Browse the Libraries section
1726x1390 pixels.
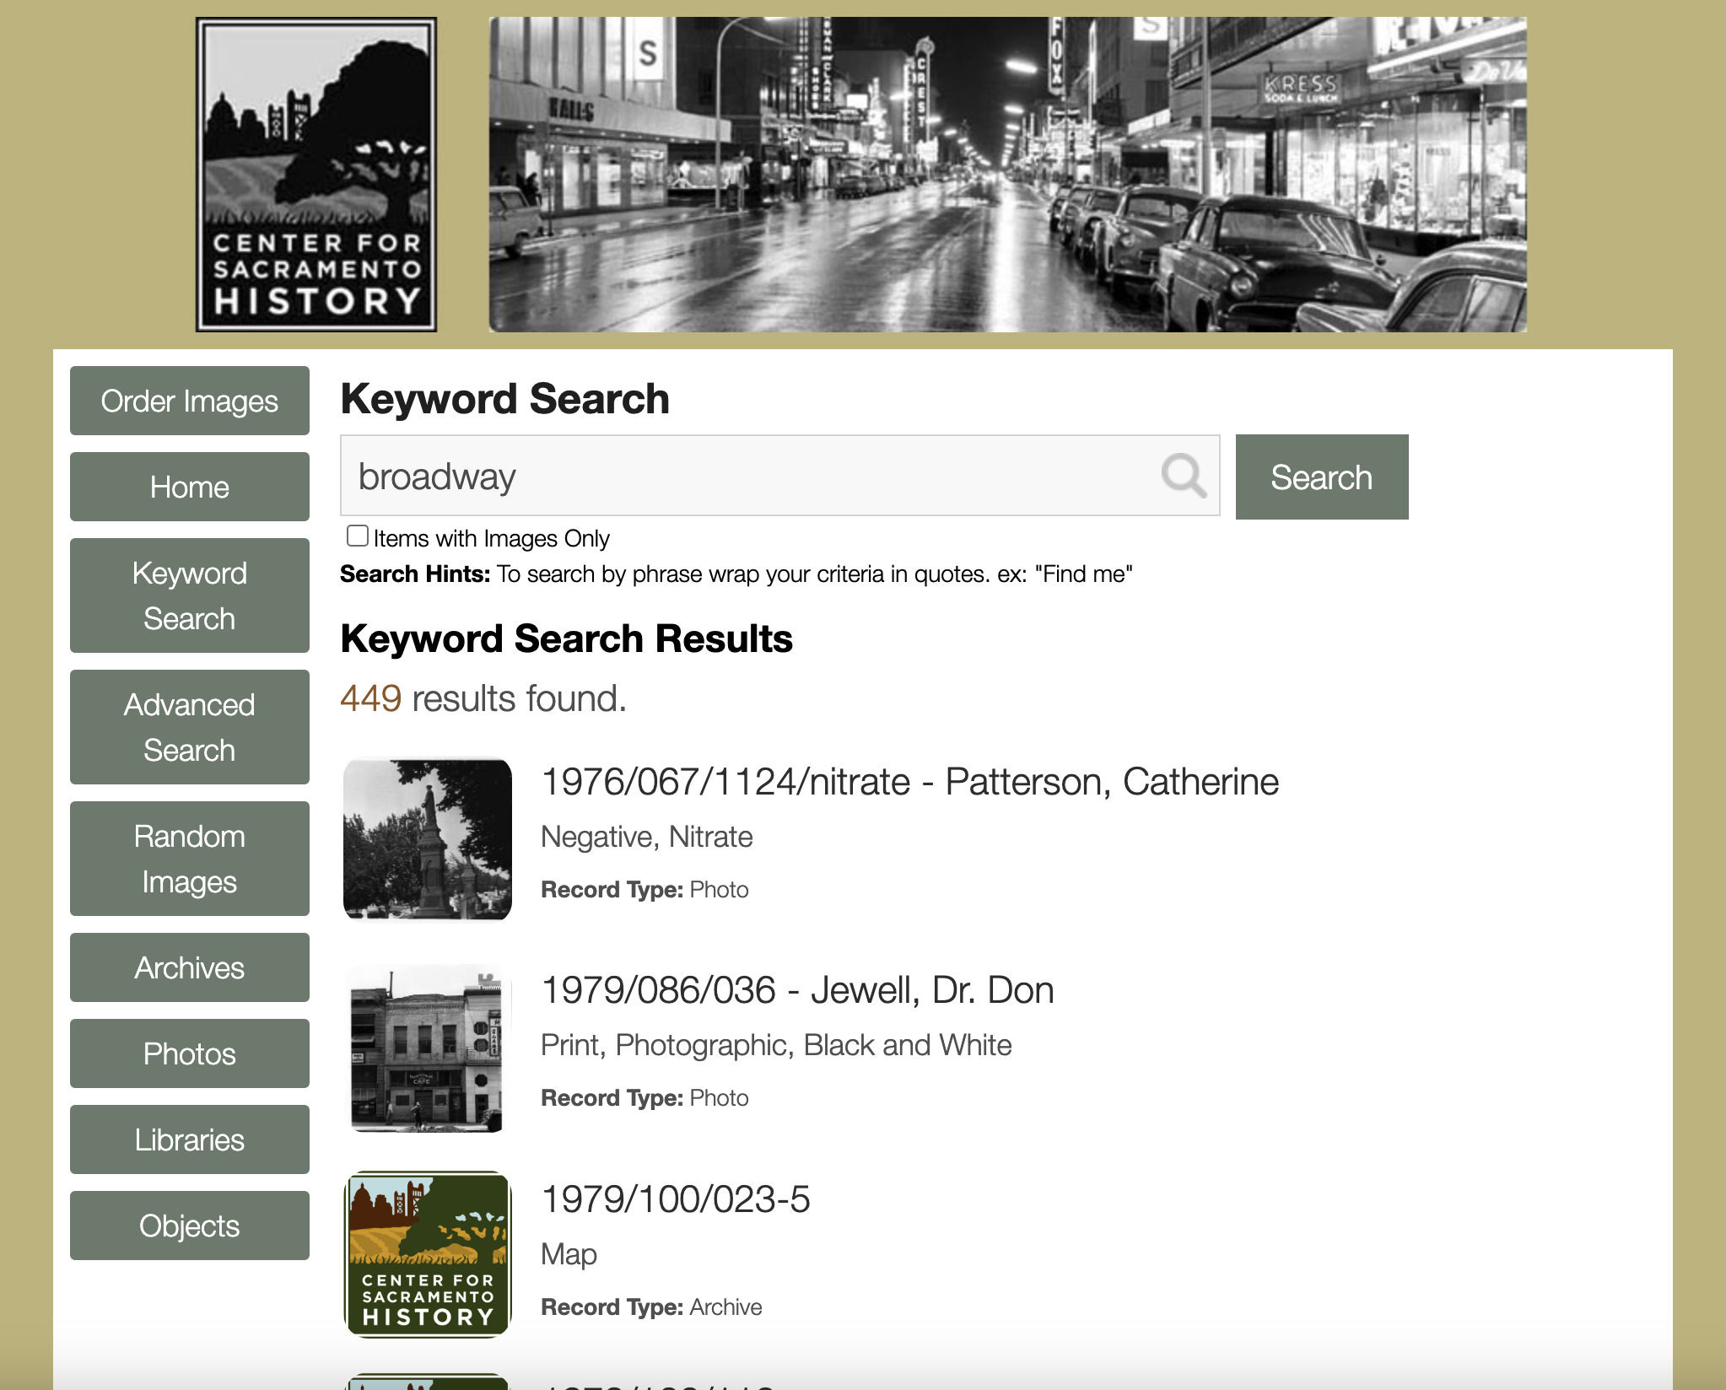190,1139
